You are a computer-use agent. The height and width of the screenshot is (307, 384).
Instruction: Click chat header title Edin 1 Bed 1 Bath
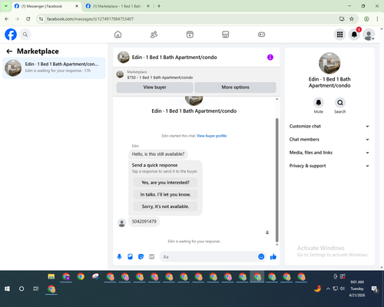point(174,58)
